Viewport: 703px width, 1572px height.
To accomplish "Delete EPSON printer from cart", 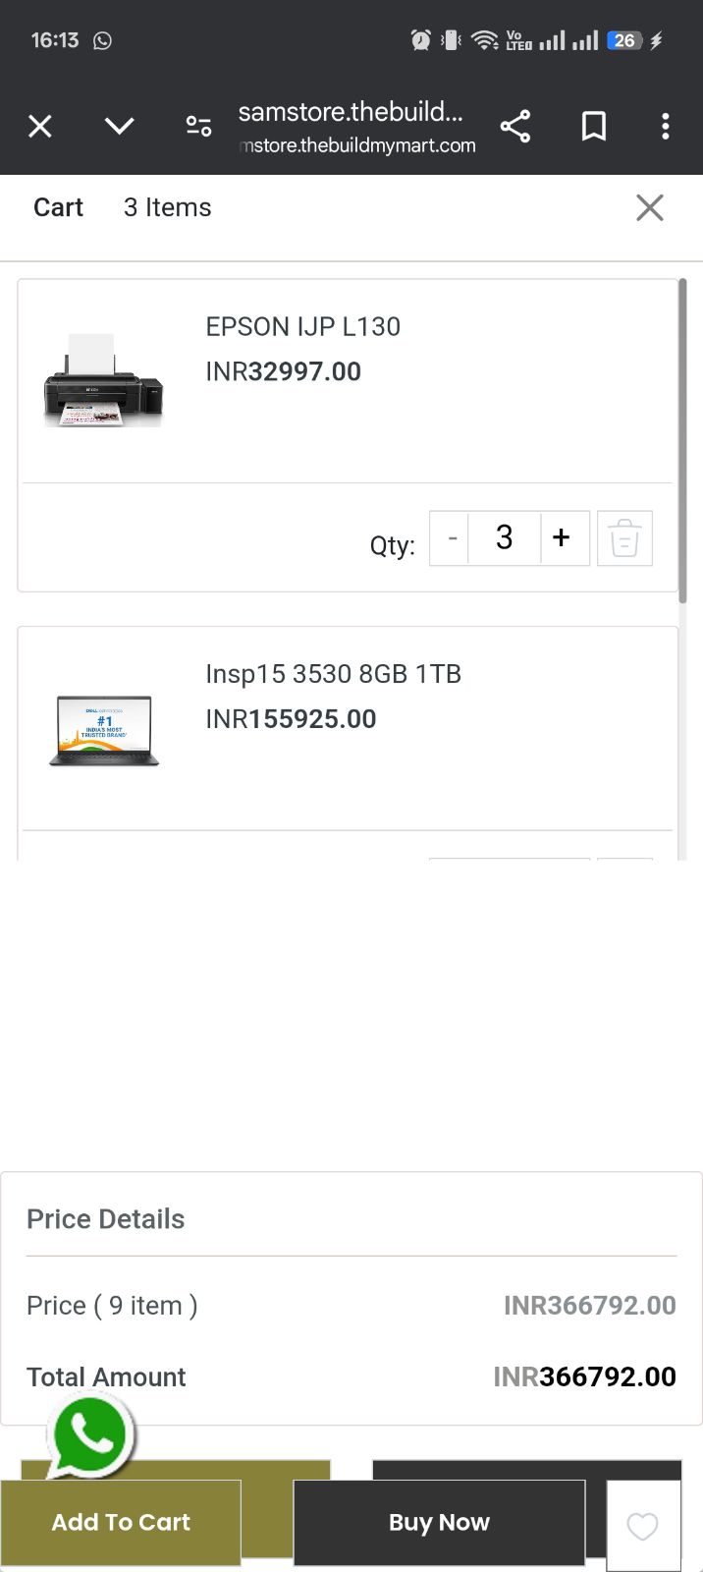I will pos(624,538).
